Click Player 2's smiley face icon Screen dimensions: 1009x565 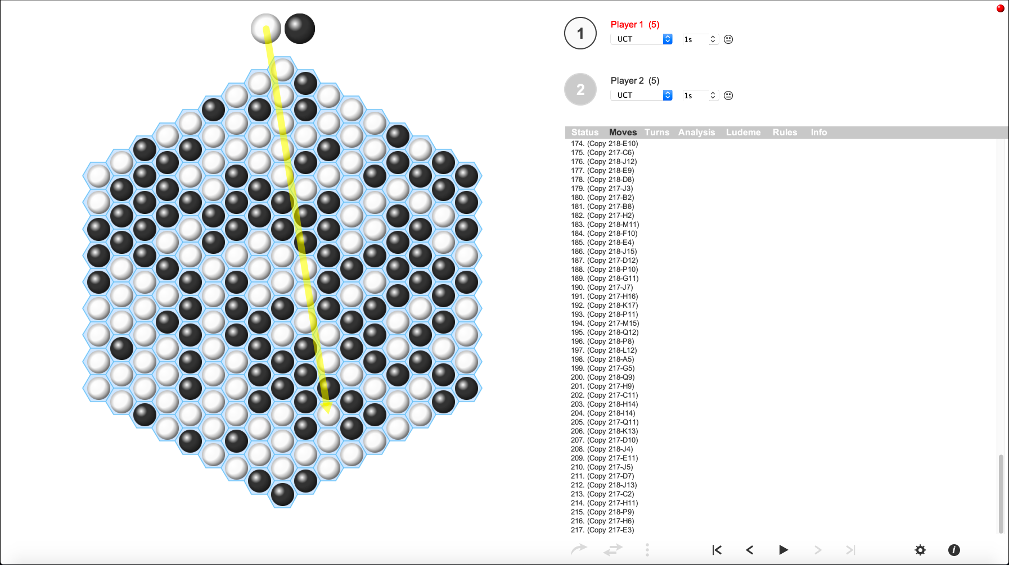coord(728,95)
